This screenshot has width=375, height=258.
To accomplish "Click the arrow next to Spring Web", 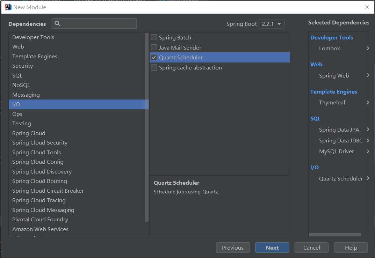I will pos(368,75).
